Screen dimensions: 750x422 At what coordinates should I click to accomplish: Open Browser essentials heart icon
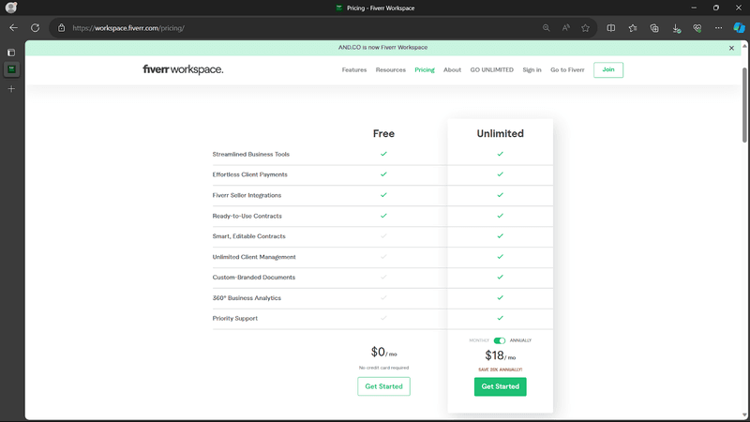point(697,28)
